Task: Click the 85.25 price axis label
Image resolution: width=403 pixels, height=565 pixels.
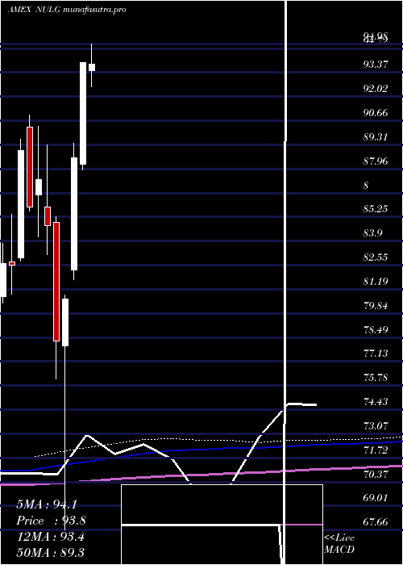Action: tap(376, 209)
